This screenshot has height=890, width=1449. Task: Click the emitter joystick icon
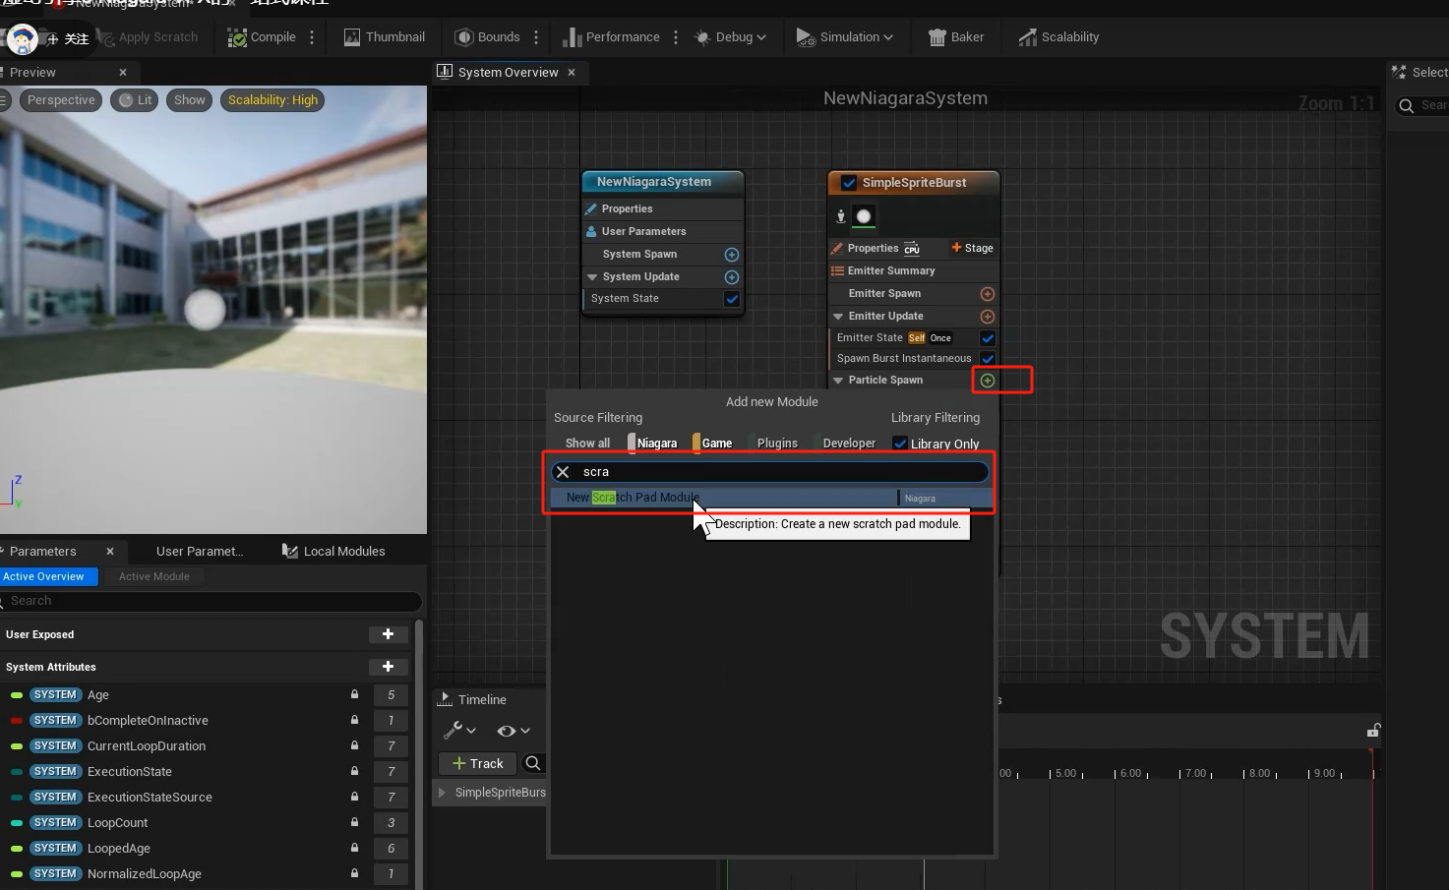841,216
